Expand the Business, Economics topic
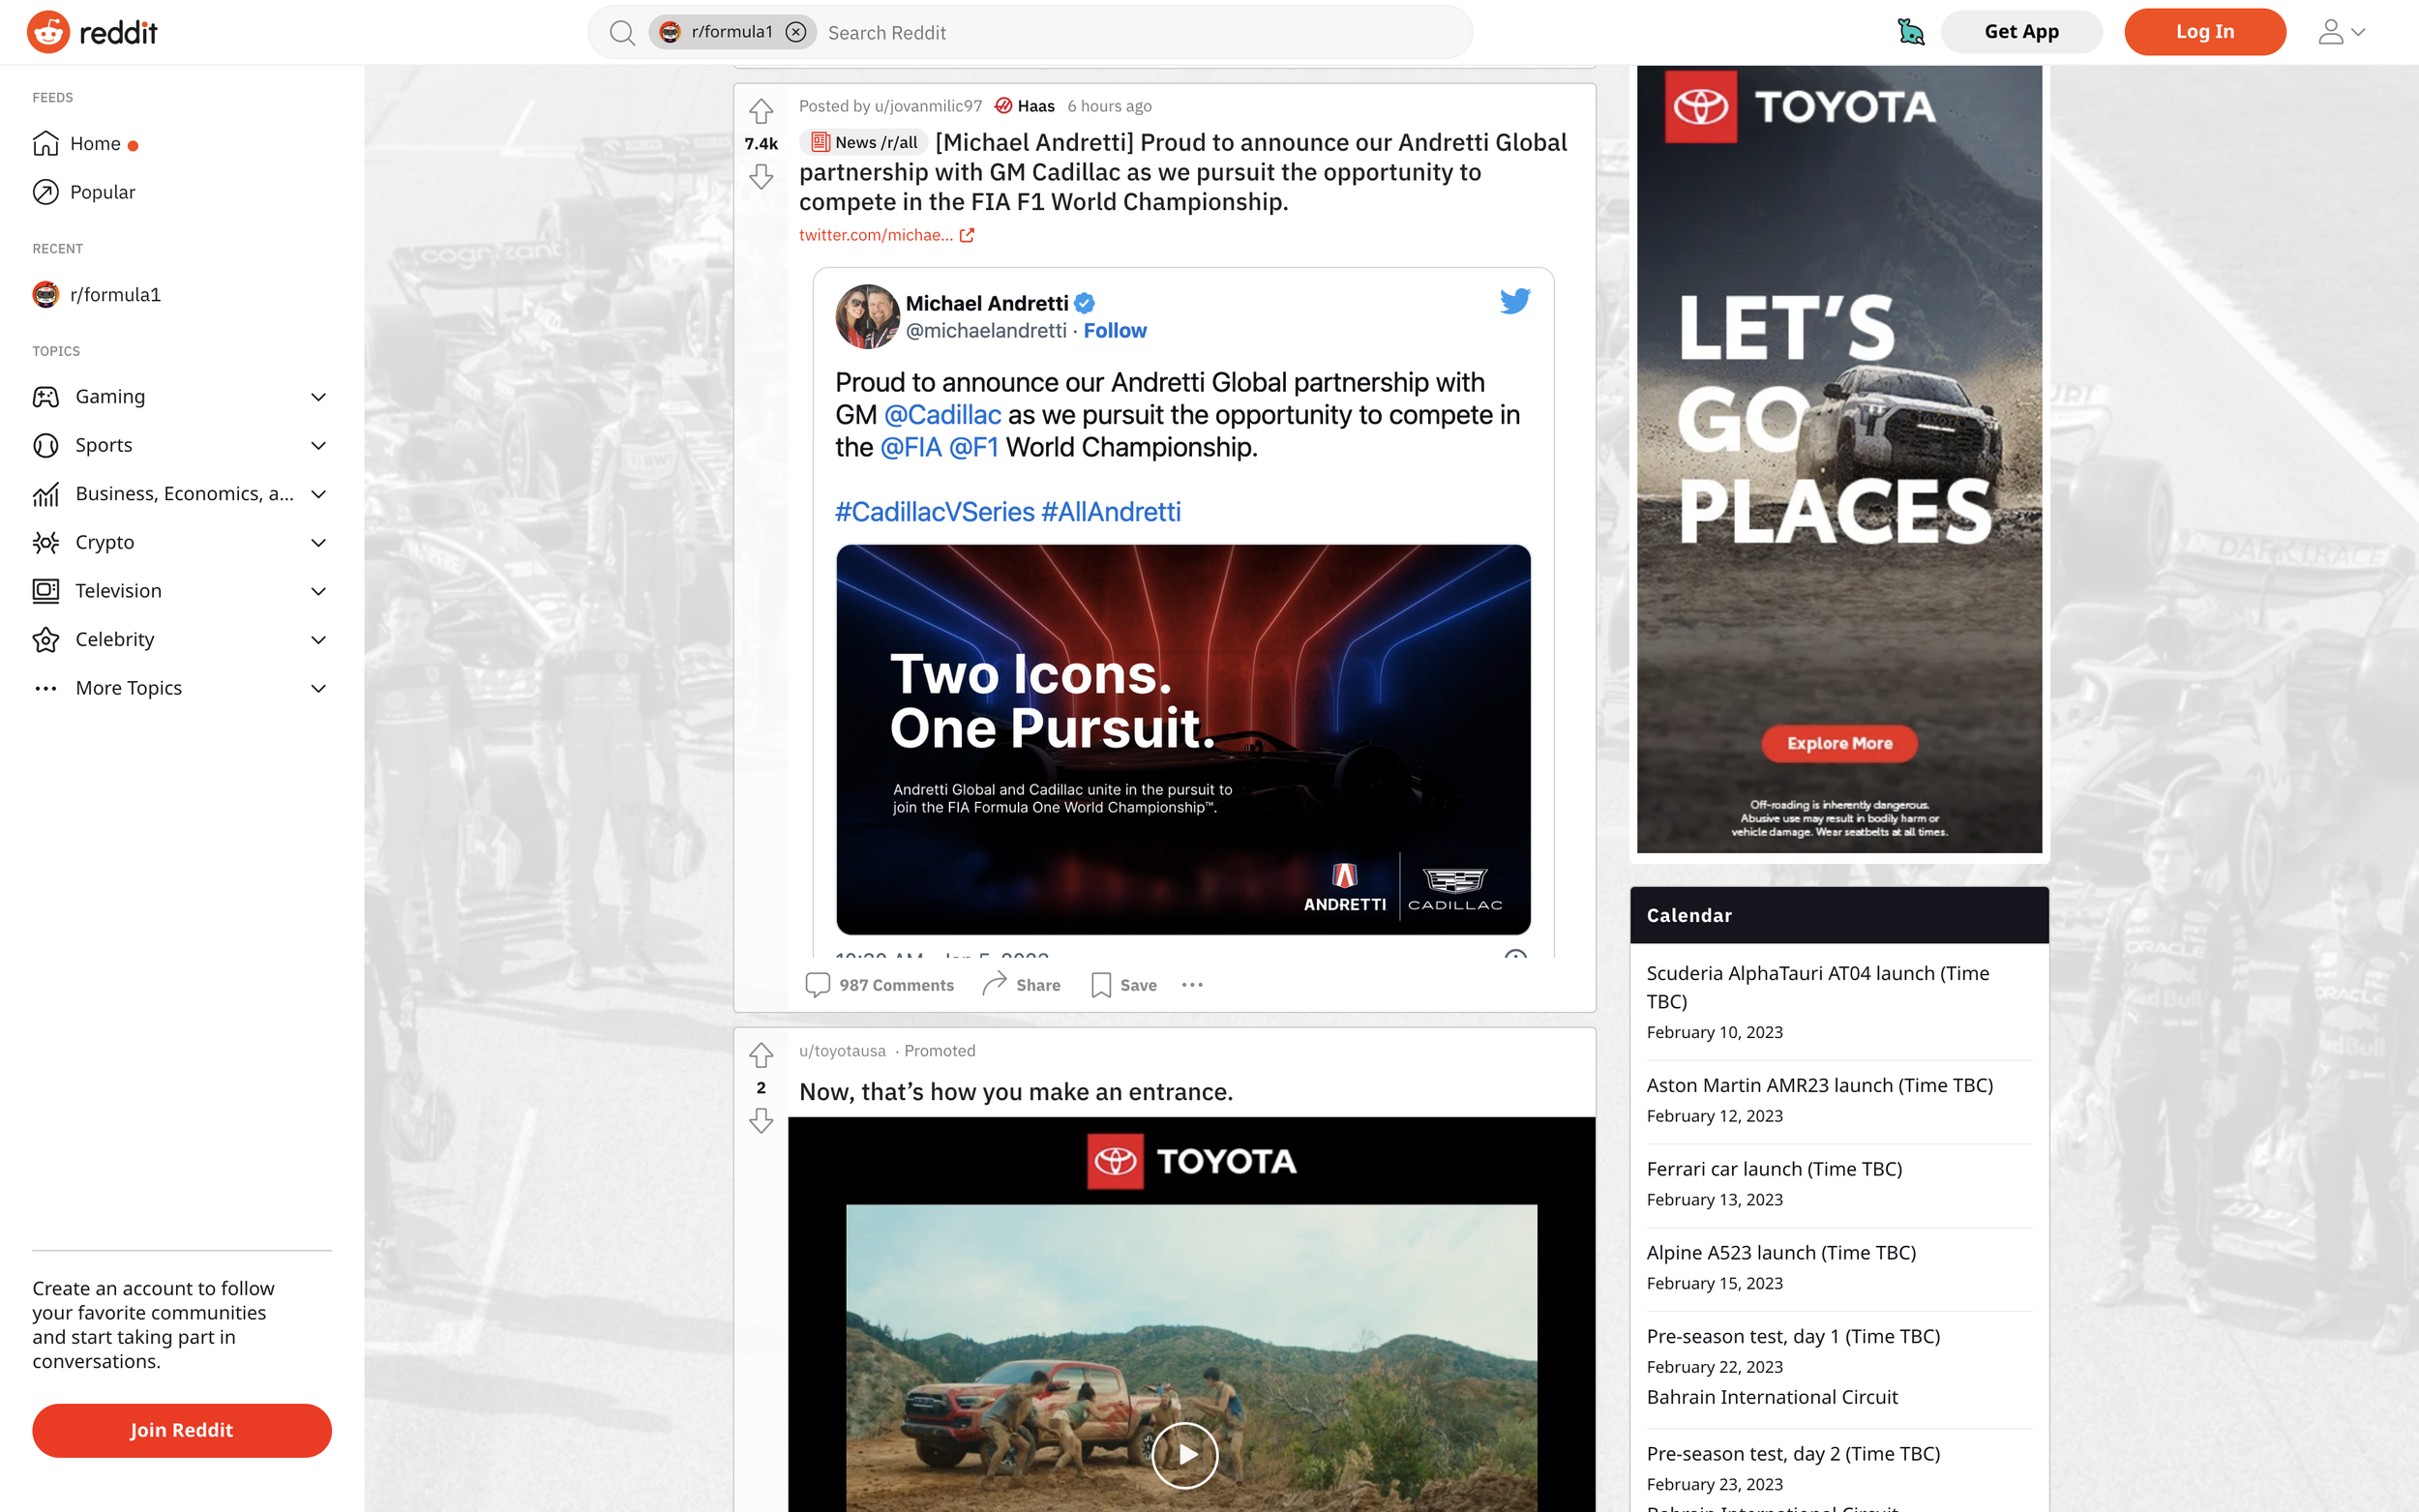The width and height of the screenshot is (2419, 1512). point(319,494)
